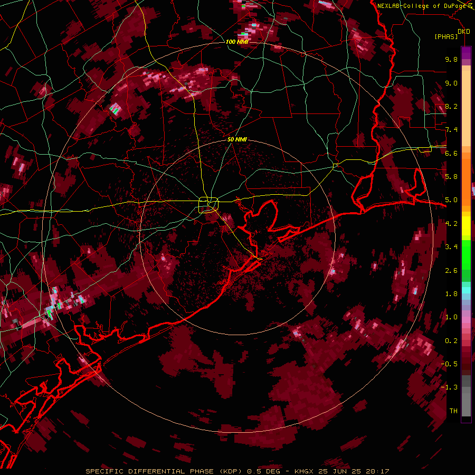Screen dimensions: 475x475
Task: Click the 9.0 value on color scale
Action: (x=451, y=83)
